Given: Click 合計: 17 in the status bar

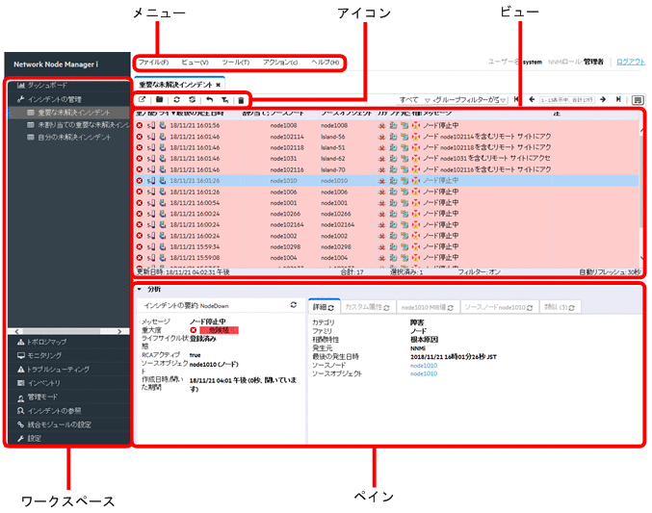Looking at the screenshot, I should 352,272.
